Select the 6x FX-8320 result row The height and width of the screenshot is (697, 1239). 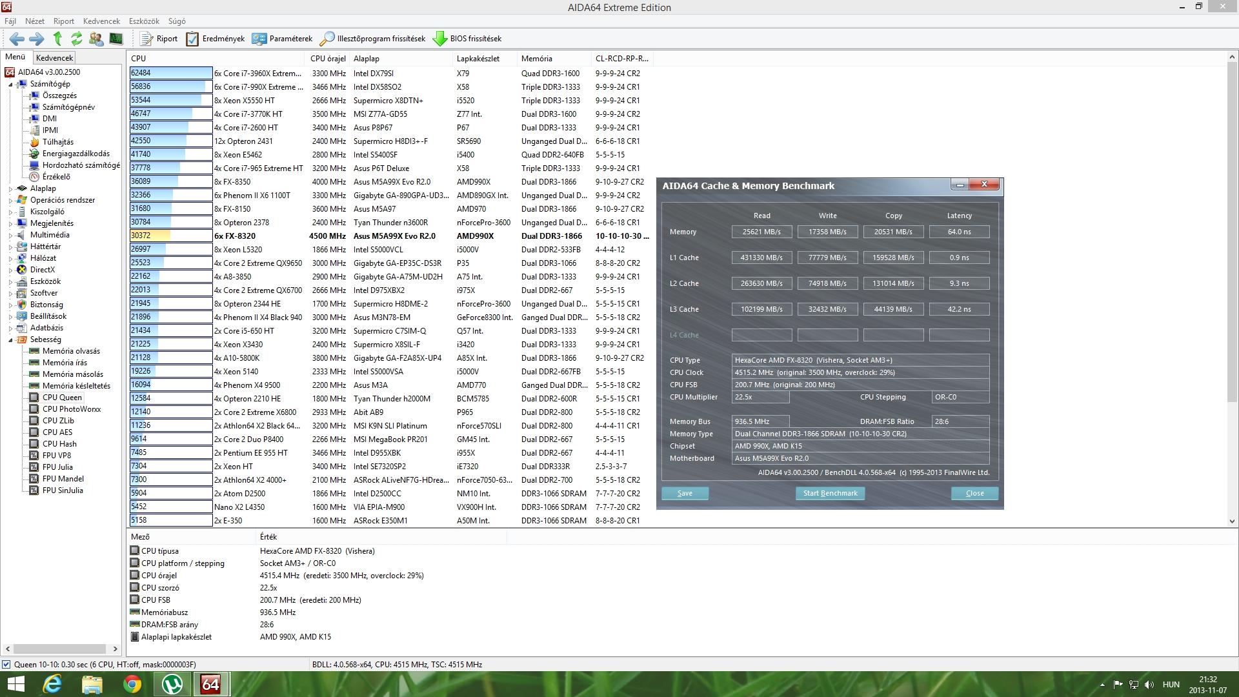390,236
